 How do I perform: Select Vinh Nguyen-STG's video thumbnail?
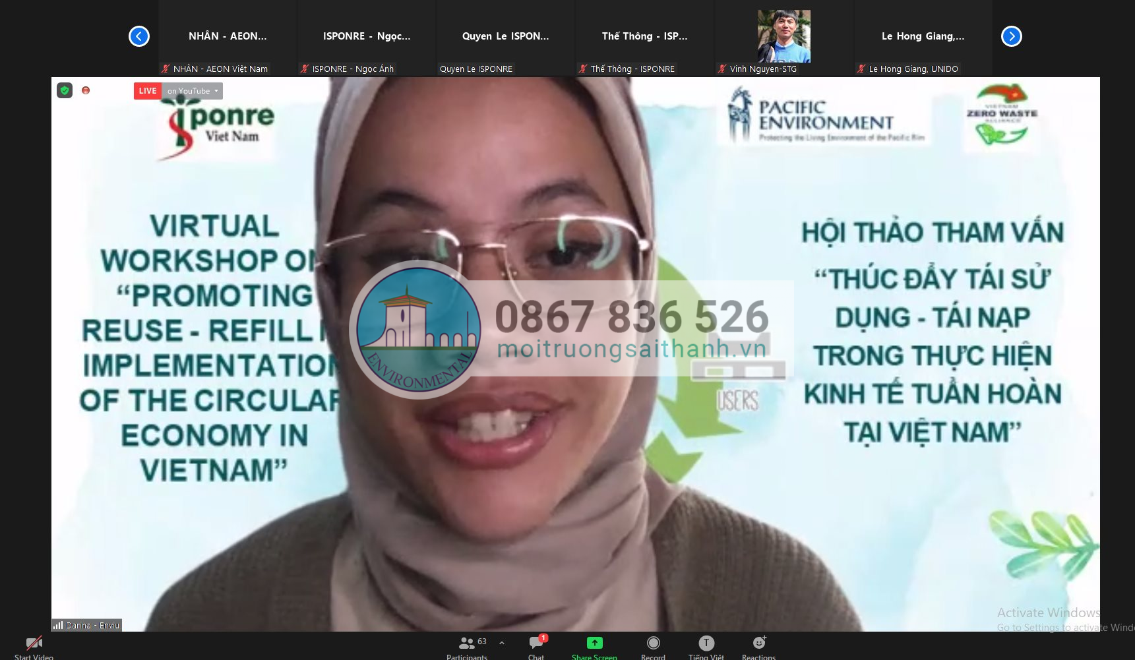coord(783,37)
